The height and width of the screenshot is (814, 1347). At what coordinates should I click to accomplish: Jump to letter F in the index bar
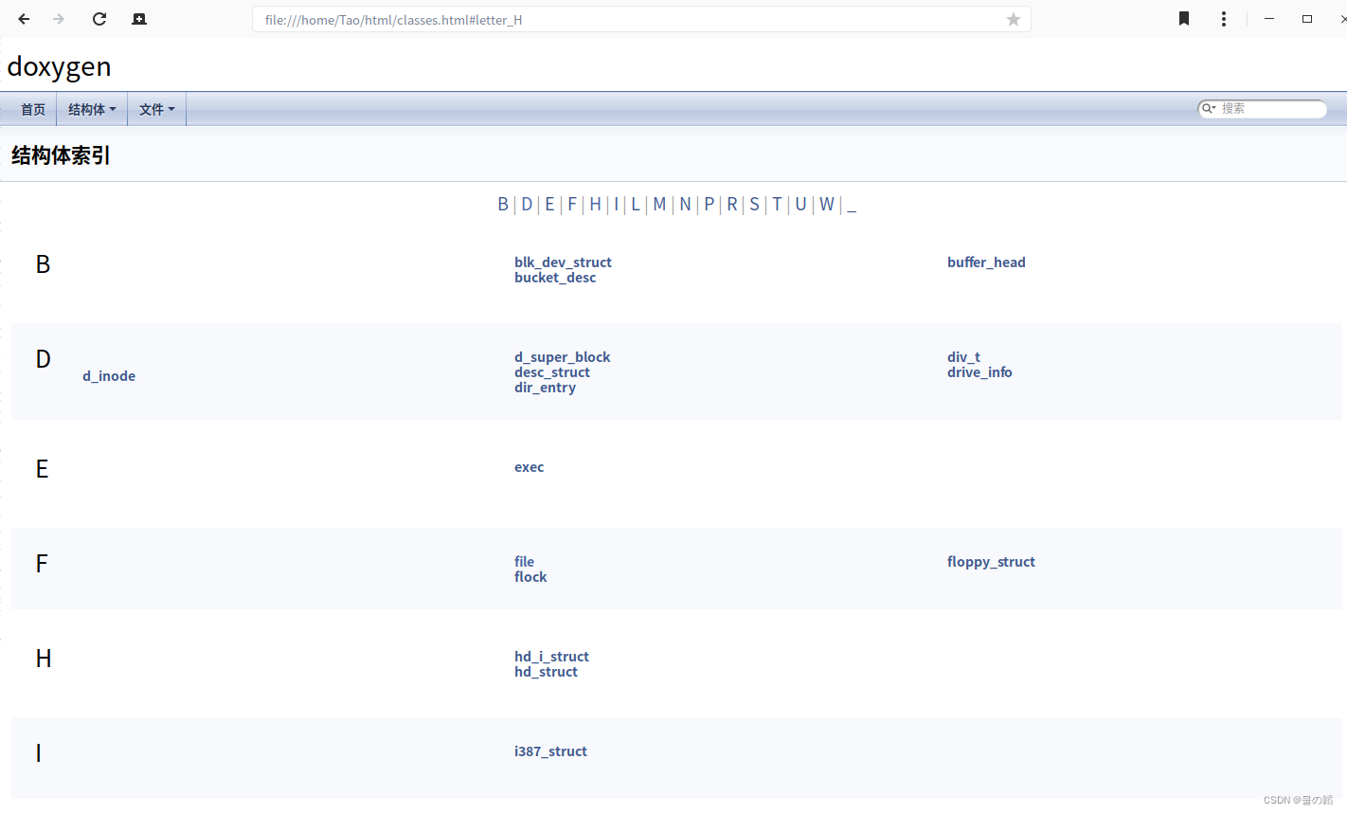click(572, 205)
